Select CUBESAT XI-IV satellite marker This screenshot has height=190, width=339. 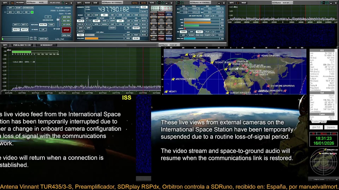point(228,93)
